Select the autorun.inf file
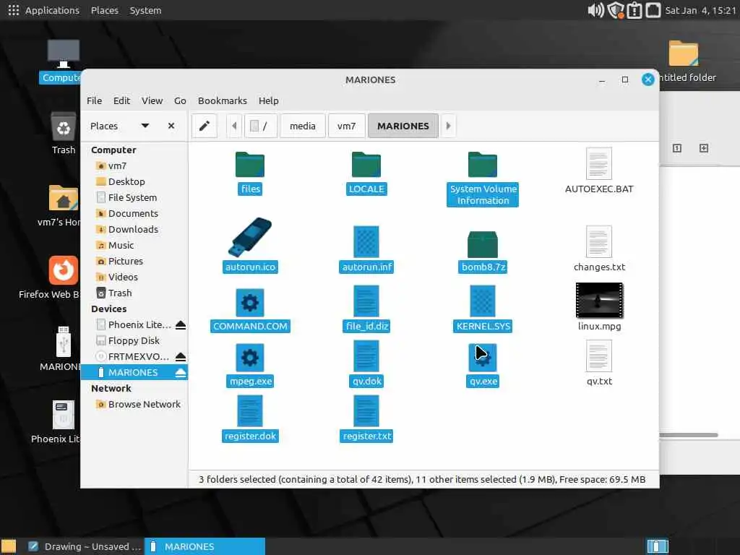This screenshot has width=740, height=555. coord(366,241)
